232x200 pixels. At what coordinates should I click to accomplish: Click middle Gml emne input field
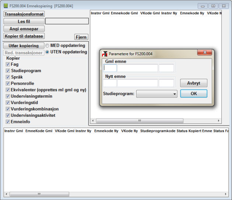(138, 68)
